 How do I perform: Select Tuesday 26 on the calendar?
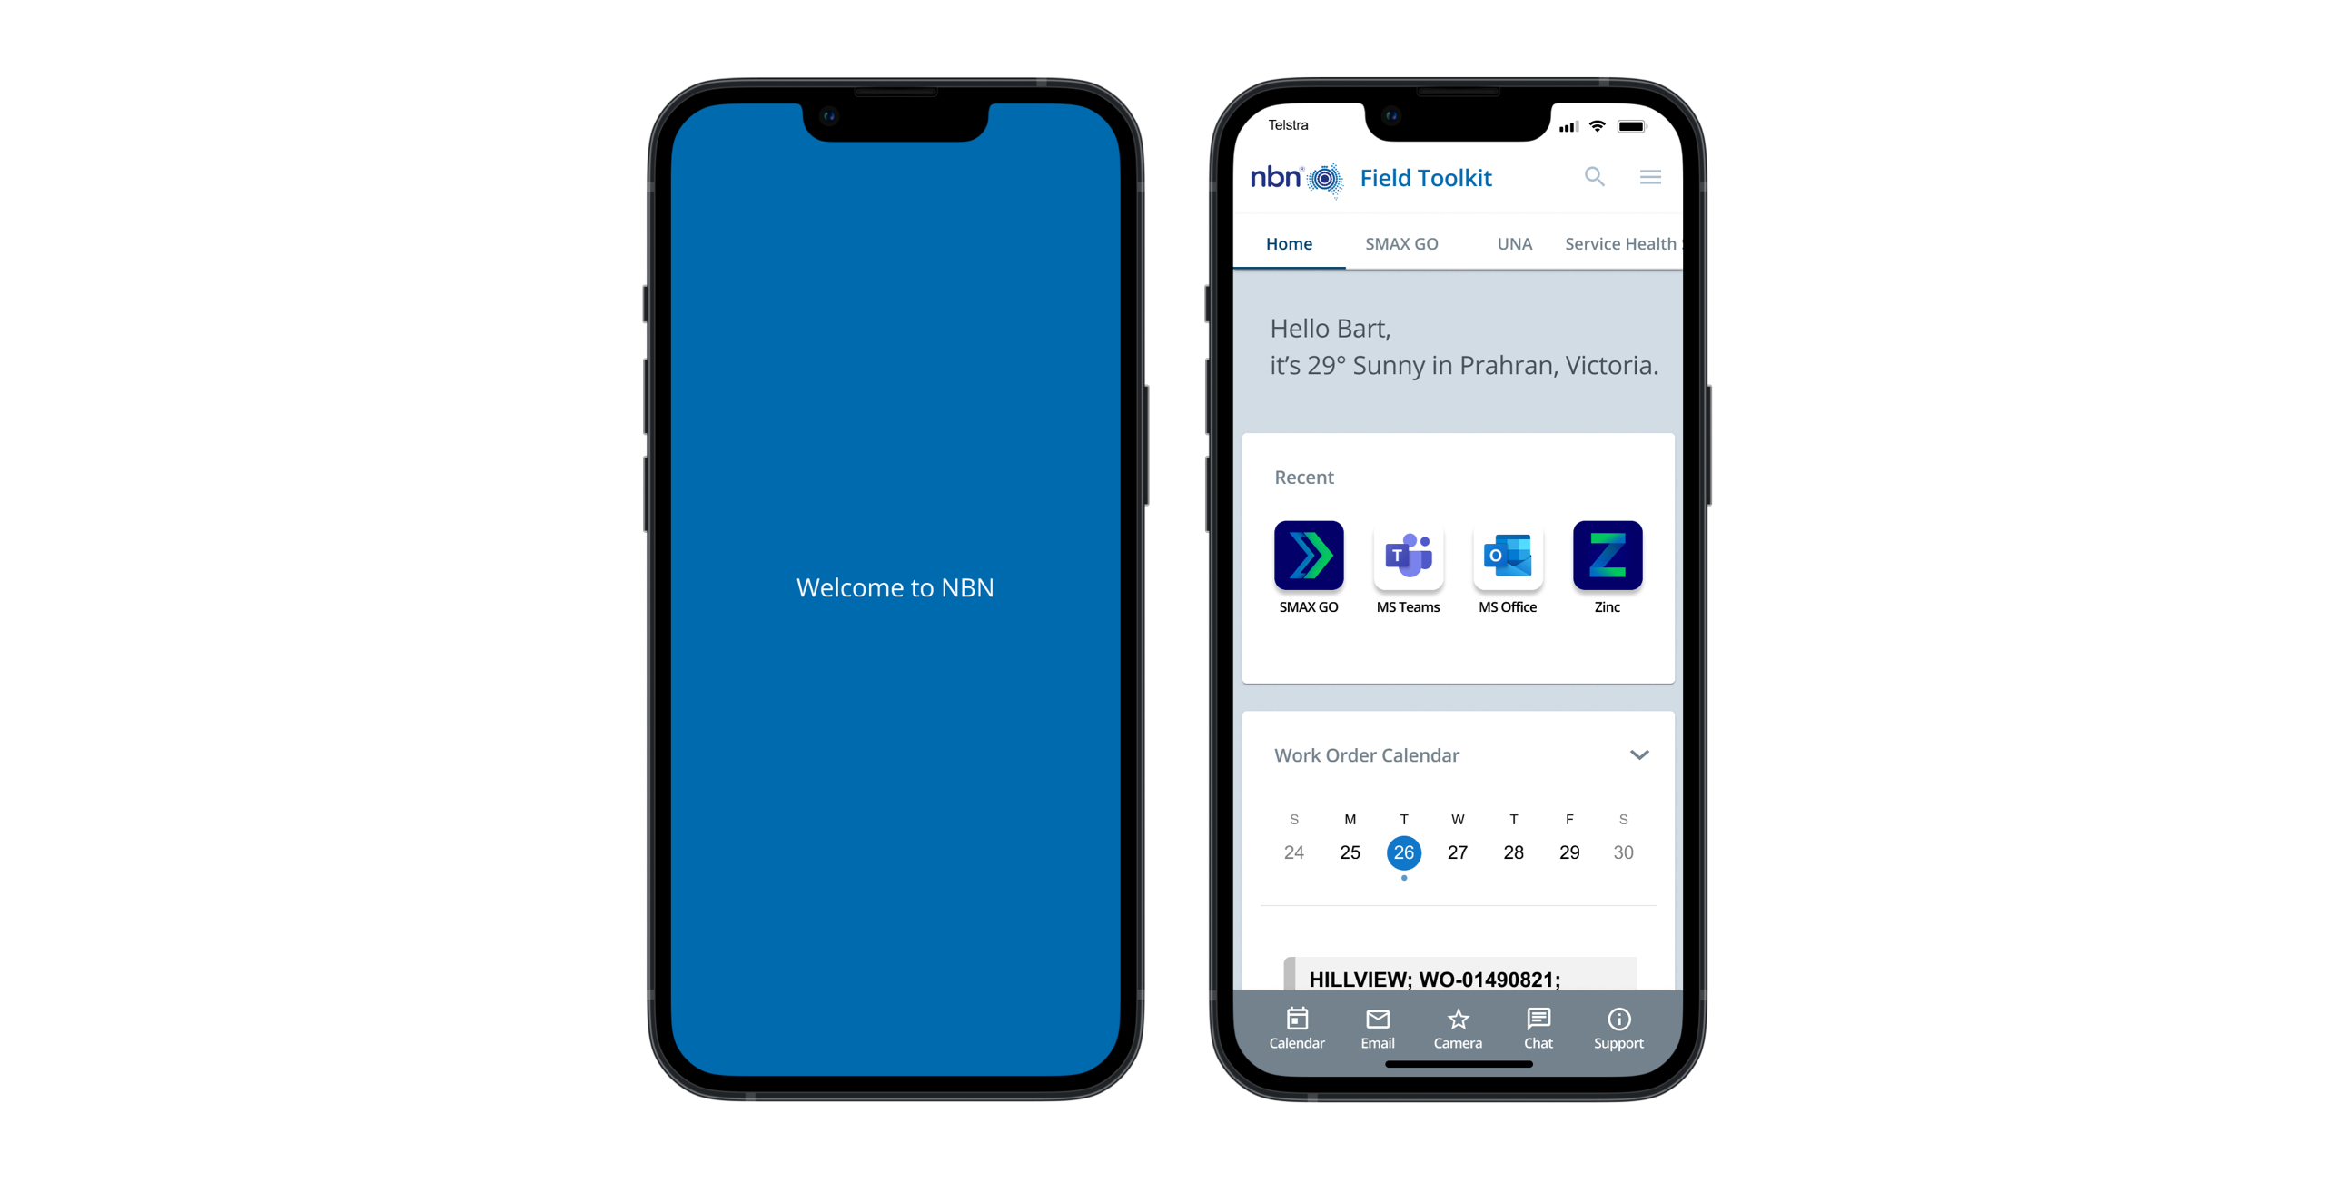[1402, 850]
